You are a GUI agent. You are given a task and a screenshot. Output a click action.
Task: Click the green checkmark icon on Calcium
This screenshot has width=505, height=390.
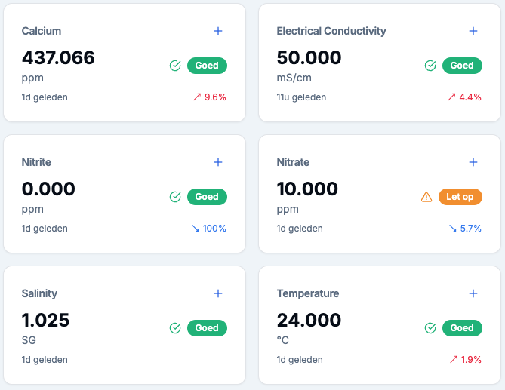click(175, 66)
